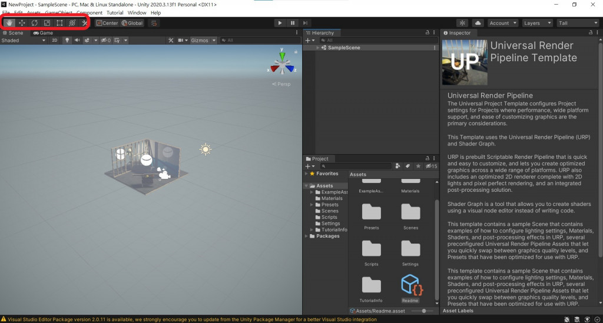Toggle Global handle rotation button
Screen dimensions: 603x323
(x=132, y=23)
